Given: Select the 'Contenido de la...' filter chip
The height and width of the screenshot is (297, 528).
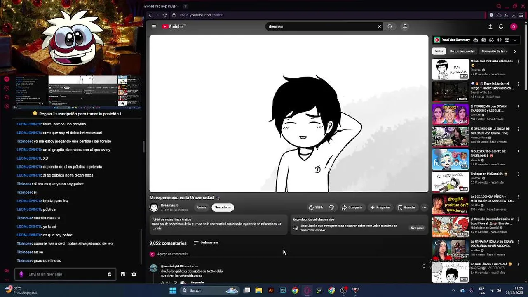Looking at the screenshot, I should tap(495, 51).
